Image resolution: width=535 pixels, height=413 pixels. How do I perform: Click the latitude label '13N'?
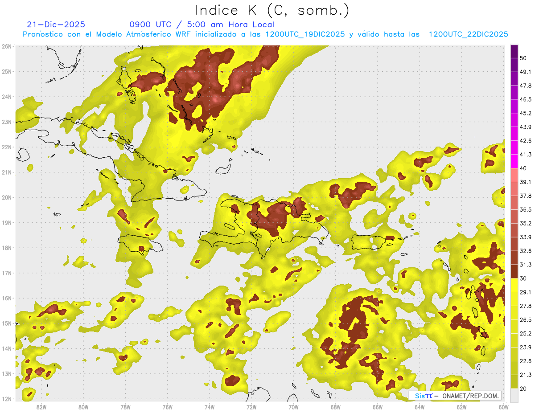[x=6, y=374]
